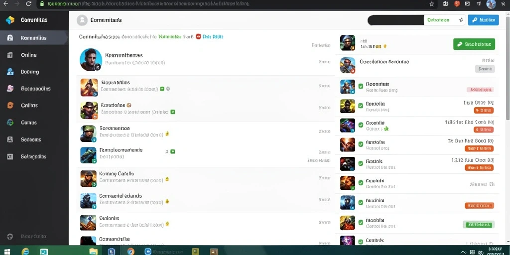The image size is (510, 255).
Task: Toggle the green checkbox next to Fiotink
Action: click(x=361, y=163)
